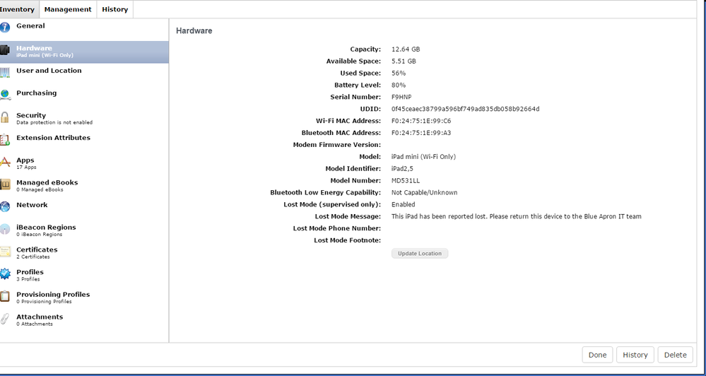
Task: Open the Attachments label
Action: pos(40,317)
